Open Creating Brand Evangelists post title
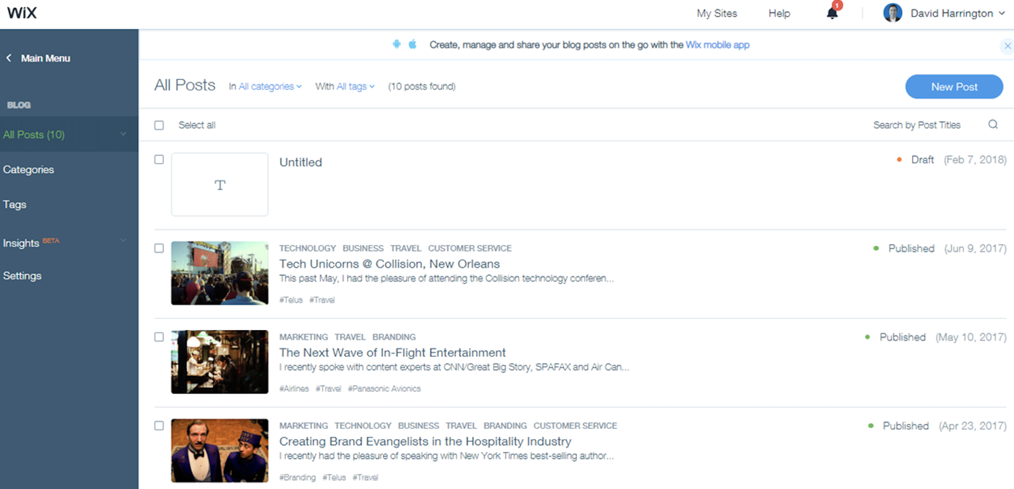1014x489 pixels. coord(425,441)
